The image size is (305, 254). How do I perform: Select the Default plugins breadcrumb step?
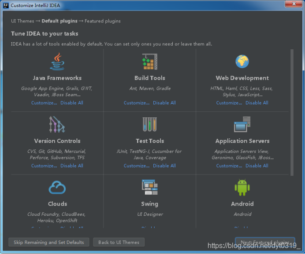point(60,21)
